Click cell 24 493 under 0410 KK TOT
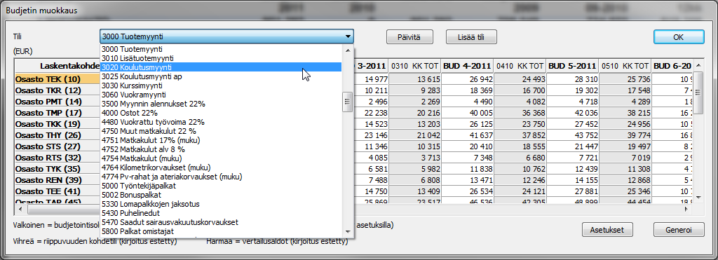Image resolution: width=718 pixels, height=260 pixels. pos(520,78)
